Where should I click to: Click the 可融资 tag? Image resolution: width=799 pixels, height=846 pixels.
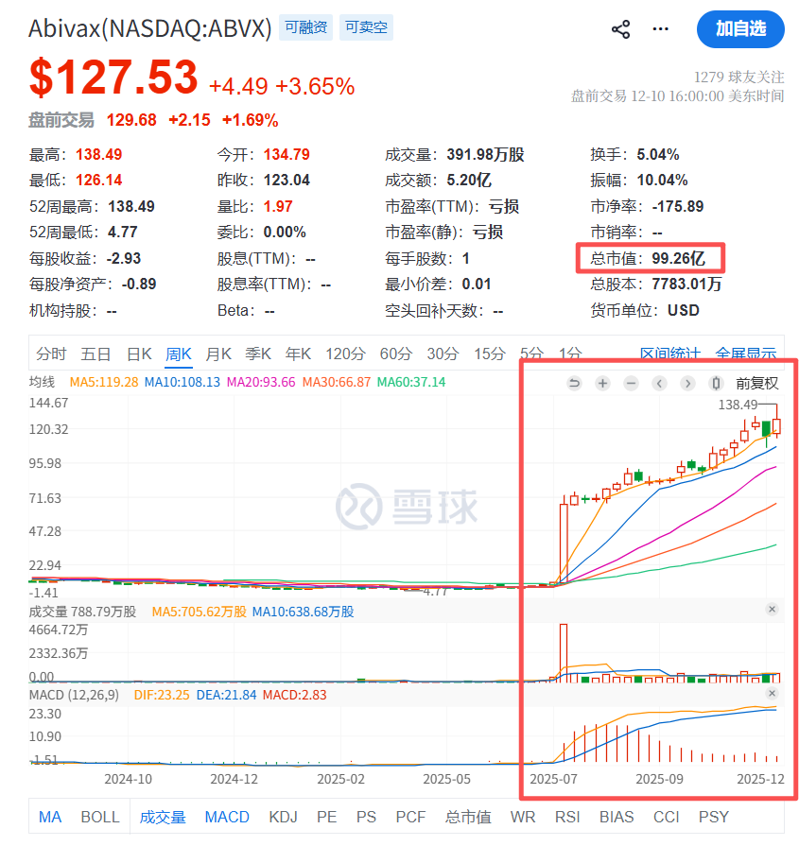point(305,28)
